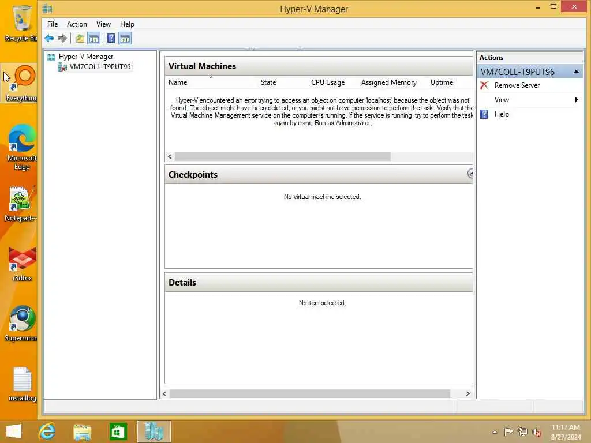Toggle Show/Hide Console Tree toolbar icon
The height and width of the screenshot is (443, 591).
[94, 38]
